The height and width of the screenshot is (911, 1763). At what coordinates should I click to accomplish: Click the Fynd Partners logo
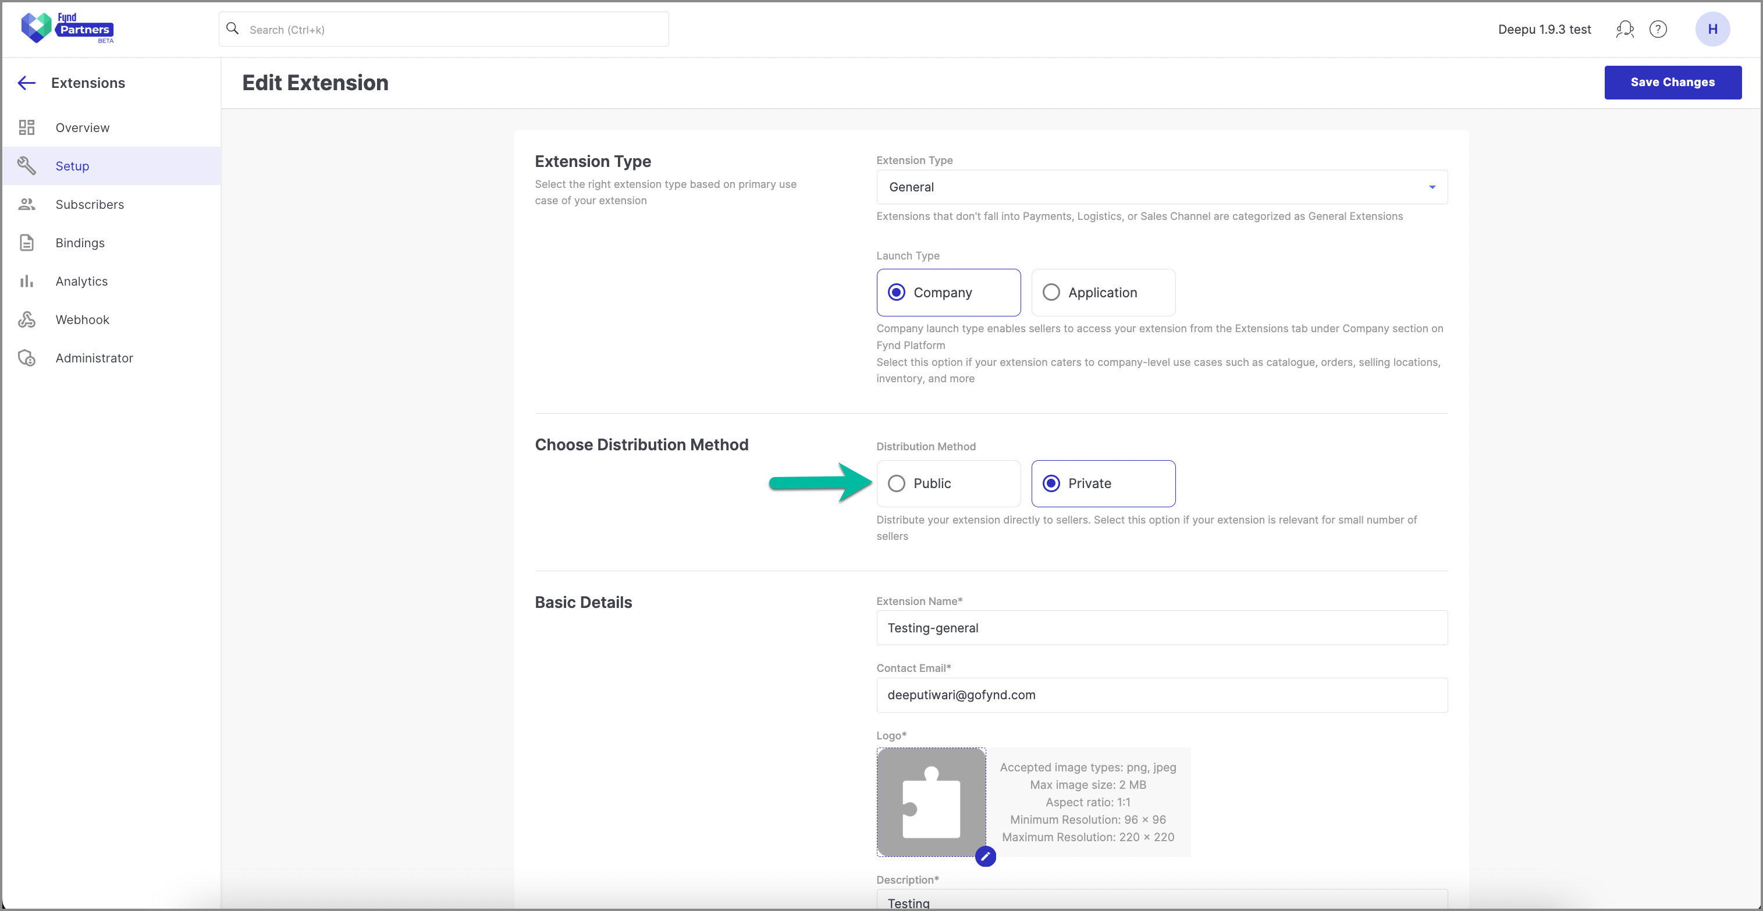point(67,28)
